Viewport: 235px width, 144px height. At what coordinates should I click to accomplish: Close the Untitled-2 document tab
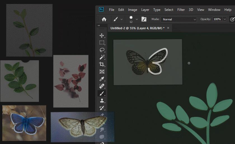point(168,28)
